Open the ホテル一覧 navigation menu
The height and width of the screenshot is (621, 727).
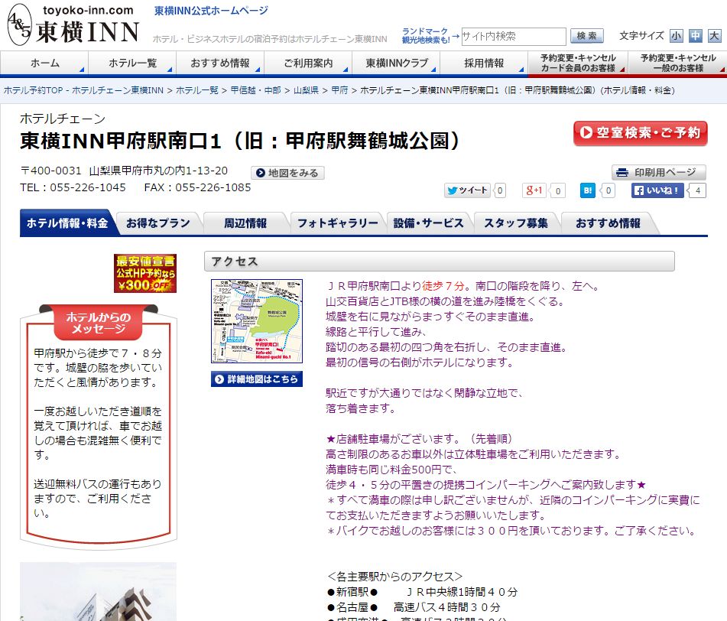tap(133, 63)
